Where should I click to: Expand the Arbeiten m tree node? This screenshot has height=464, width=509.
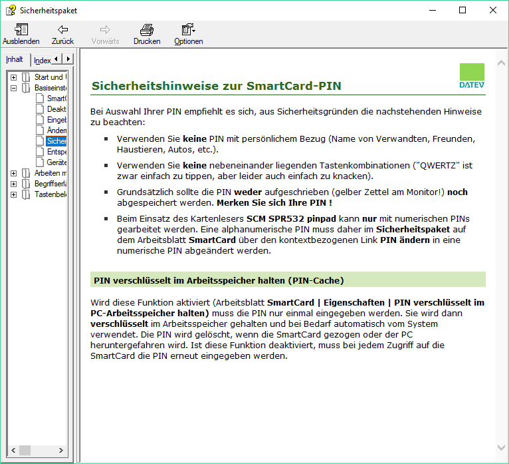coord(14,173)
